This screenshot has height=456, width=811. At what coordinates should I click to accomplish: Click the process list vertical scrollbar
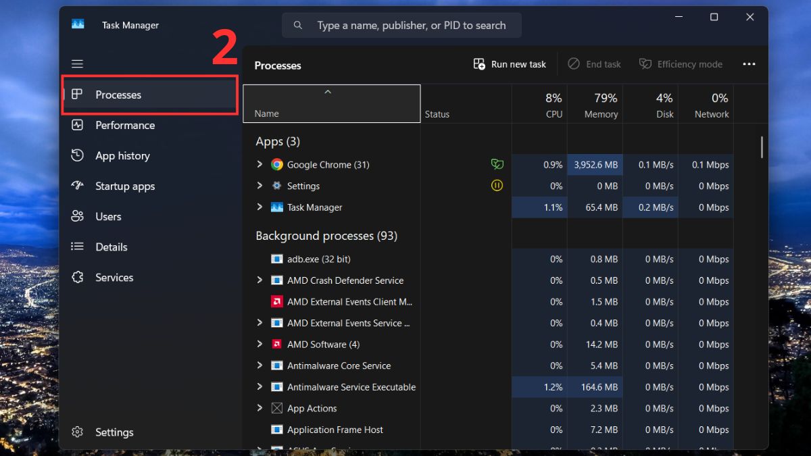[x=762, y=147]
